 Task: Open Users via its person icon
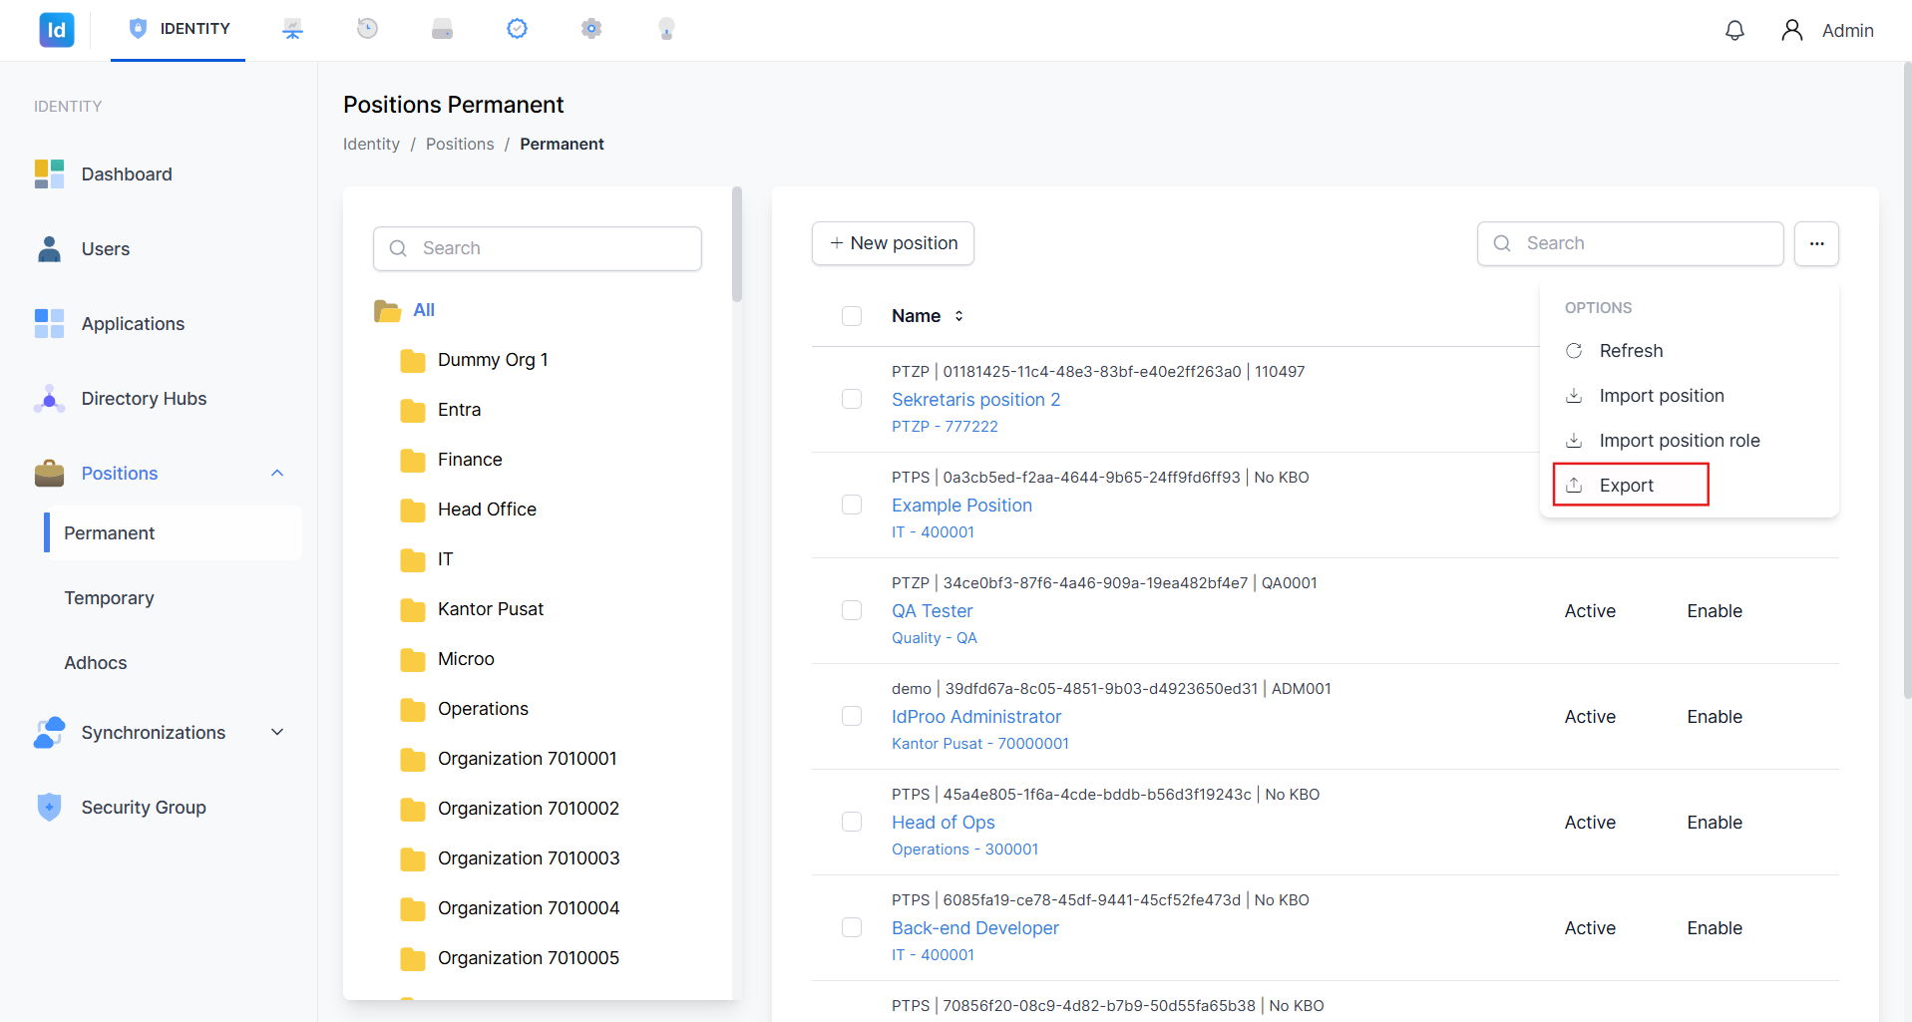pyautogui.click(x=49, y=249)
